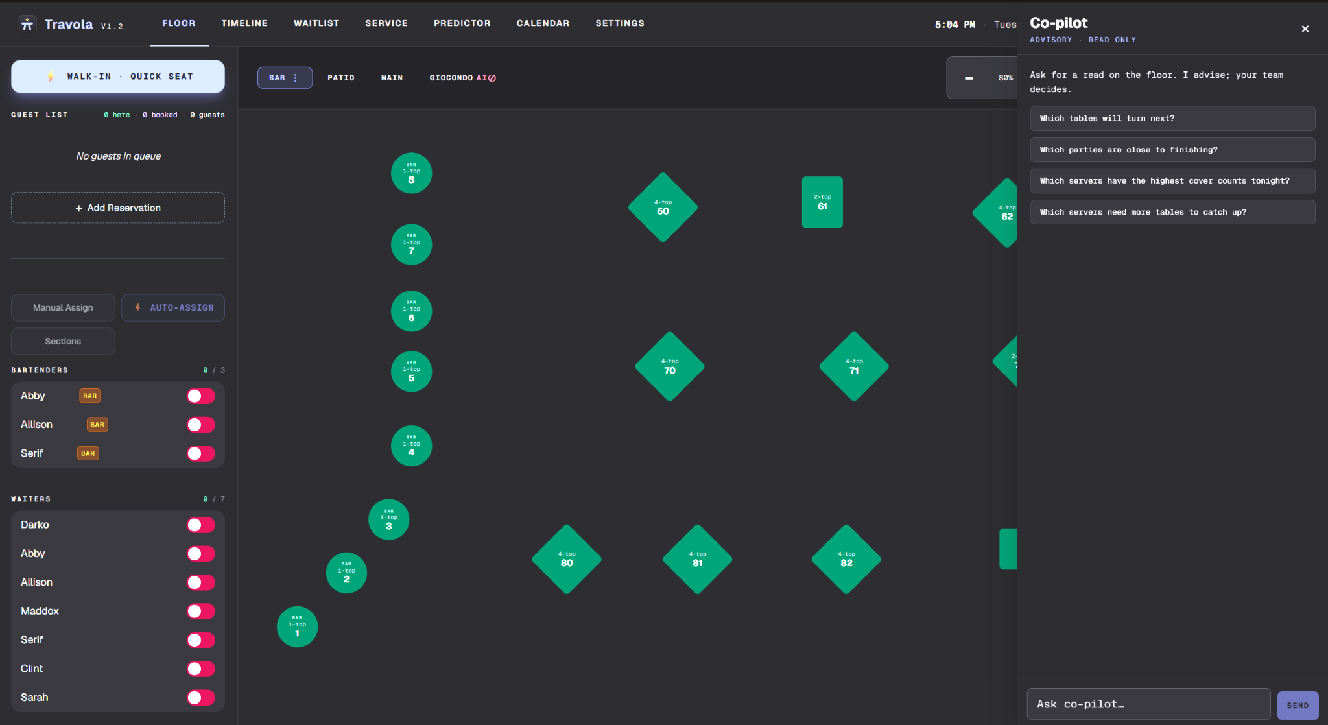The width and height of the screenshot is (1328, 725).
Task: Click the Ask co-pilot input field
Action: [1148, 704]
